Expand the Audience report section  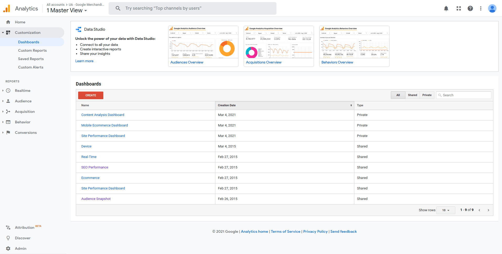(23, 101)
